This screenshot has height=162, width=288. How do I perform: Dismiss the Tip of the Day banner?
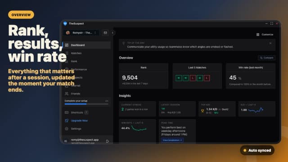pyautogui.click(x=270, y=43)
